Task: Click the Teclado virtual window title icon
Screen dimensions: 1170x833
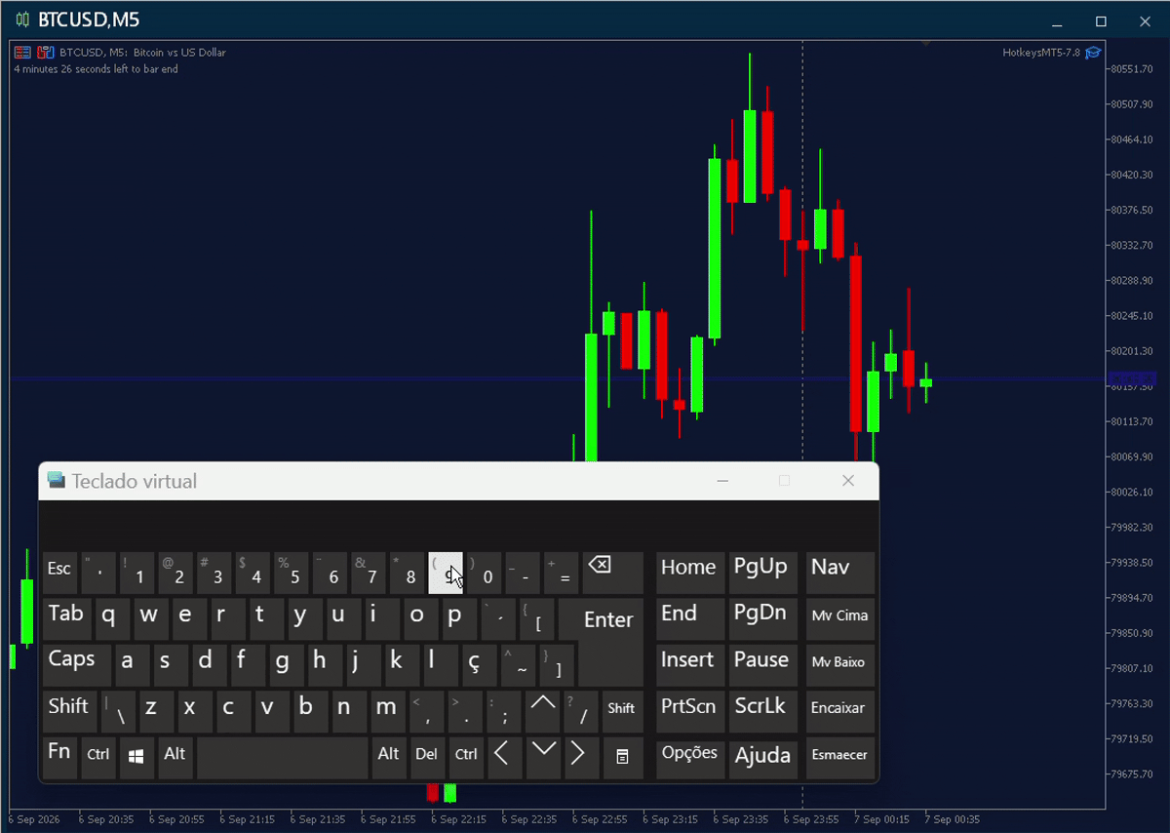Action: click(57, 481)
